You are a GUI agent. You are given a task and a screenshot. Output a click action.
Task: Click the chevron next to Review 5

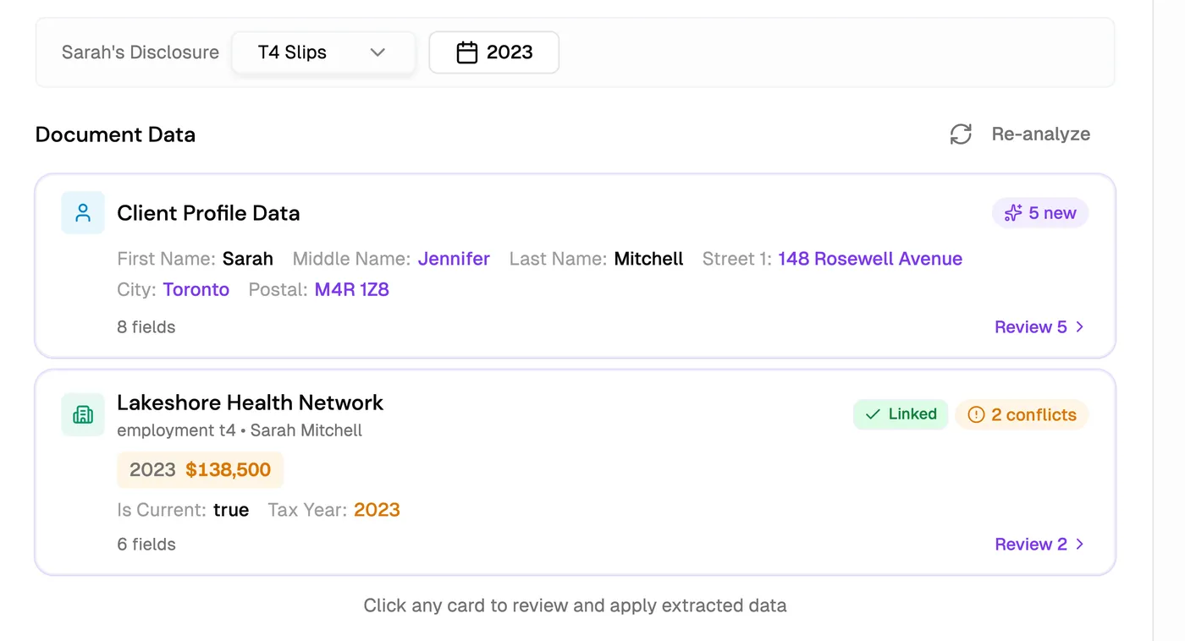(x=1079, y=327)
